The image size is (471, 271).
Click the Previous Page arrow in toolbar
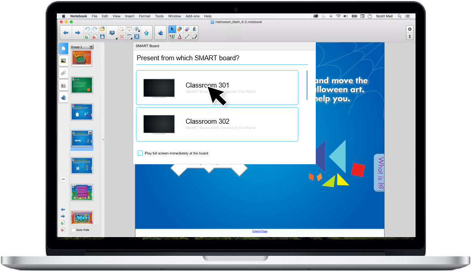[x=66, y=33]
